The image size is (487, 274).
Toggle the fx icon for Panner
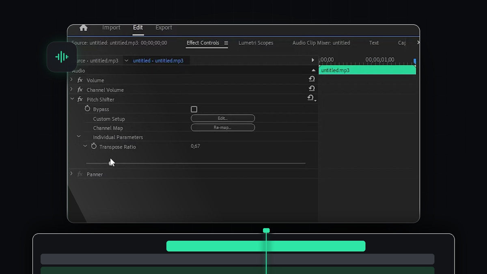[x=80, y=174]
